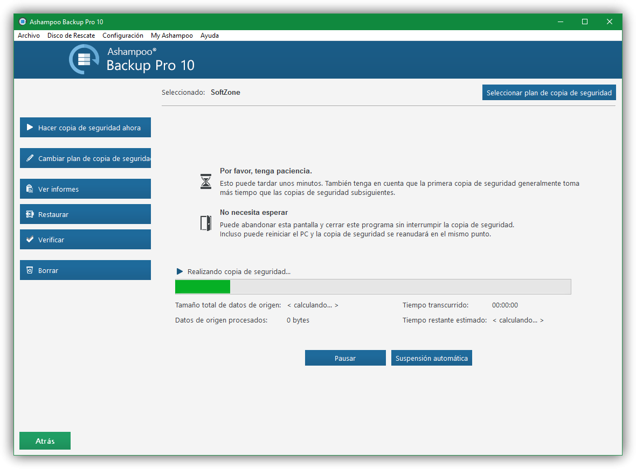Click the Tamaño total de datos de origen label
Image resolution: width=636 pixels, height=469 pixels.
tap(228, 305)
